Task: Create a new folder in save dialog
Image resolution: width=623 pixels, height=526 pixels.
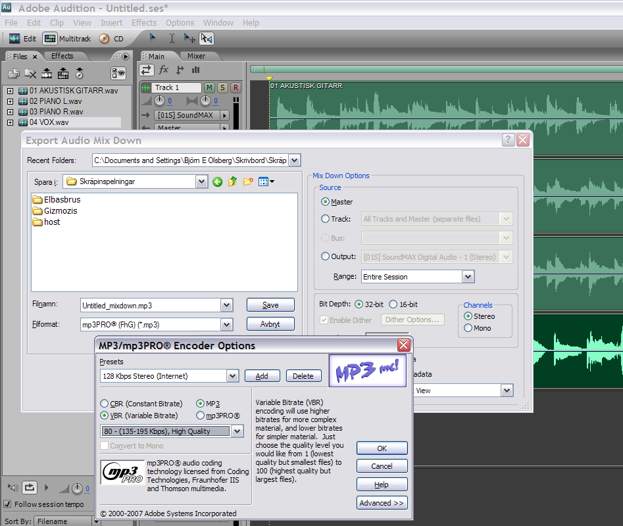Action: [x=248, y=182]
